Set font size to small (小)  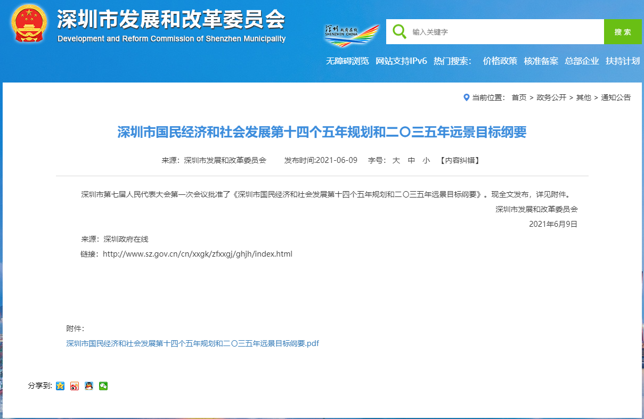[426, 160]
